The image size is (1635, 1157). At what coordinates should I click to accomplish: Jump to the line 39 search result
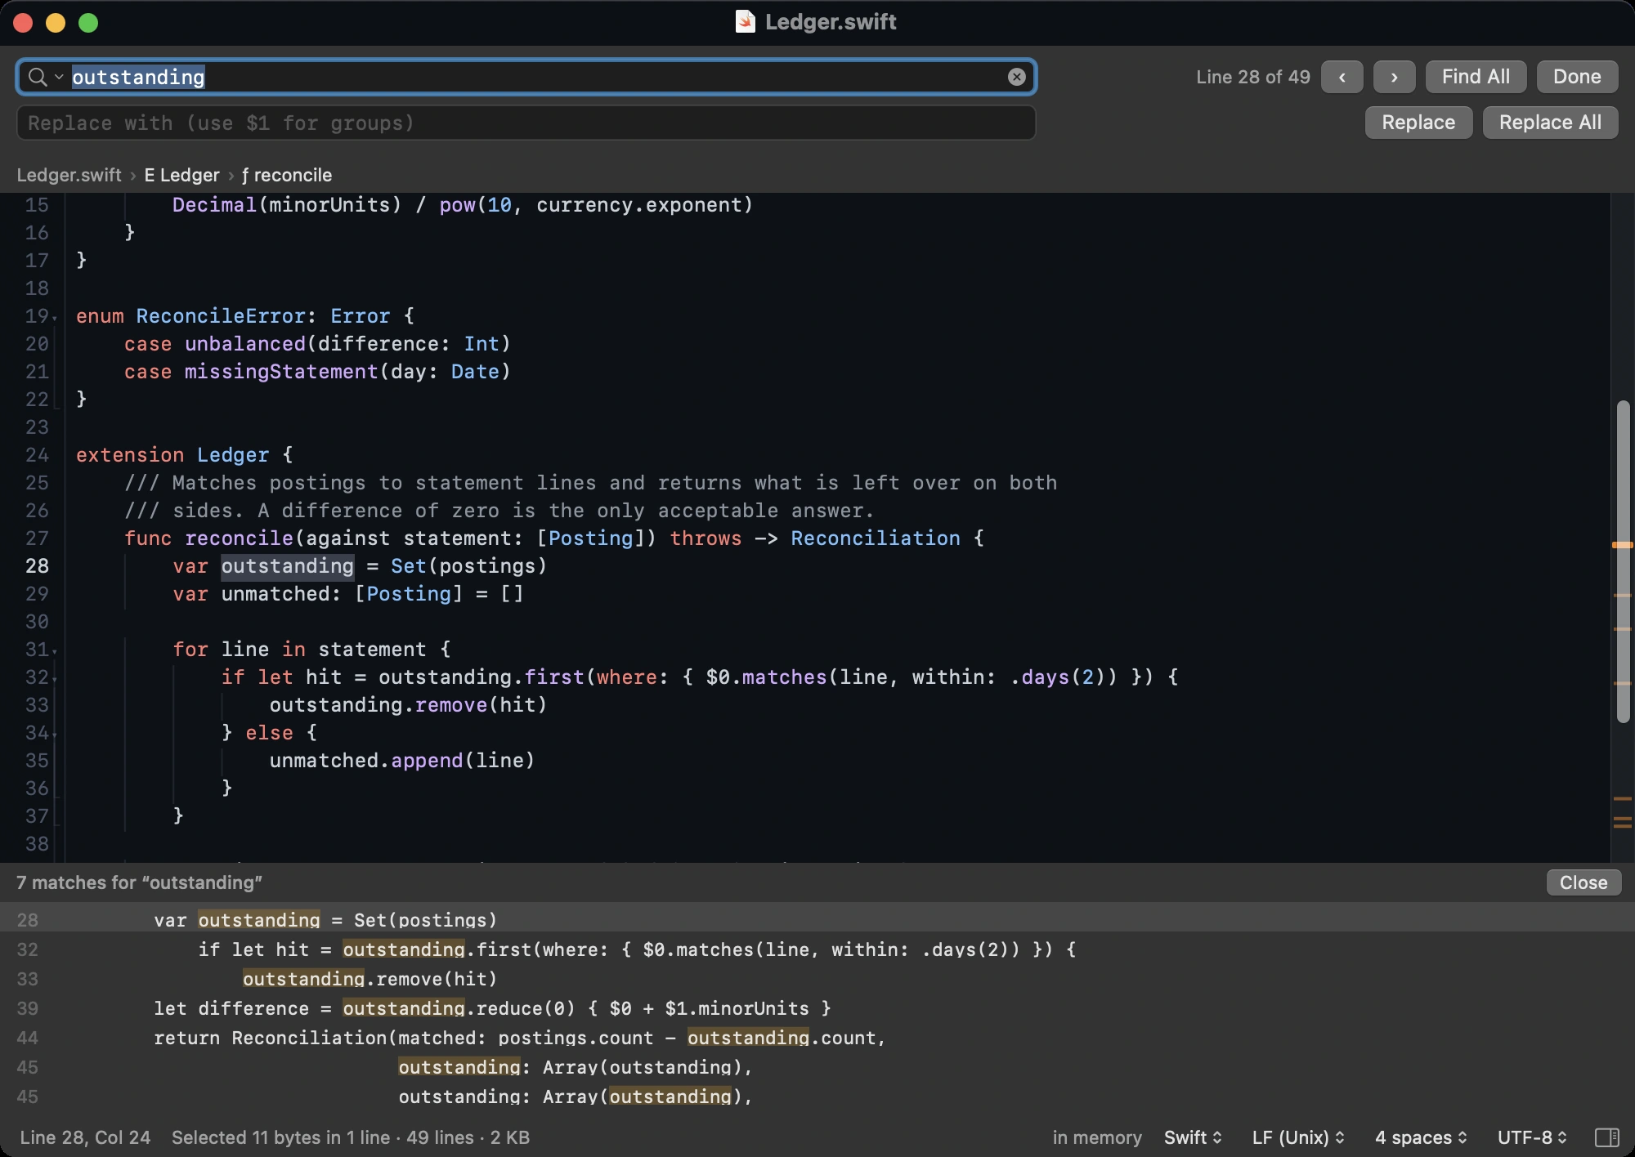point(817,1008)
